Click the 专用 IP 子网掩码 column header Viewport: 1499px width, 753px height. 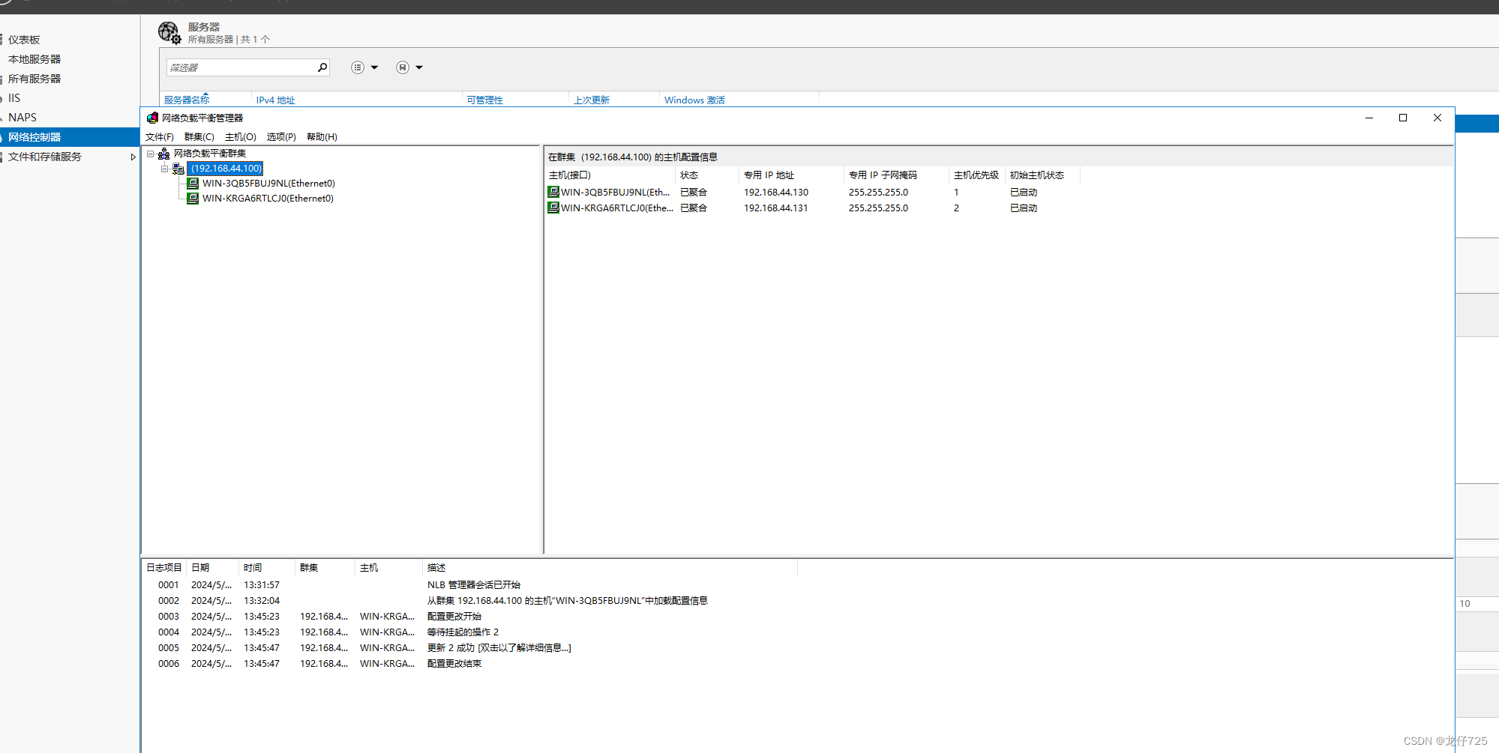(896, 175)
